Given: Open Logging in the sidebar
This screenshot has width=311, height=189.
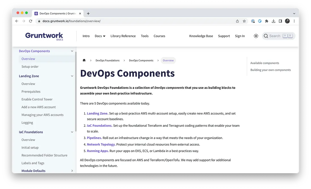Looking at the screenshot, I should click(27, 123).
